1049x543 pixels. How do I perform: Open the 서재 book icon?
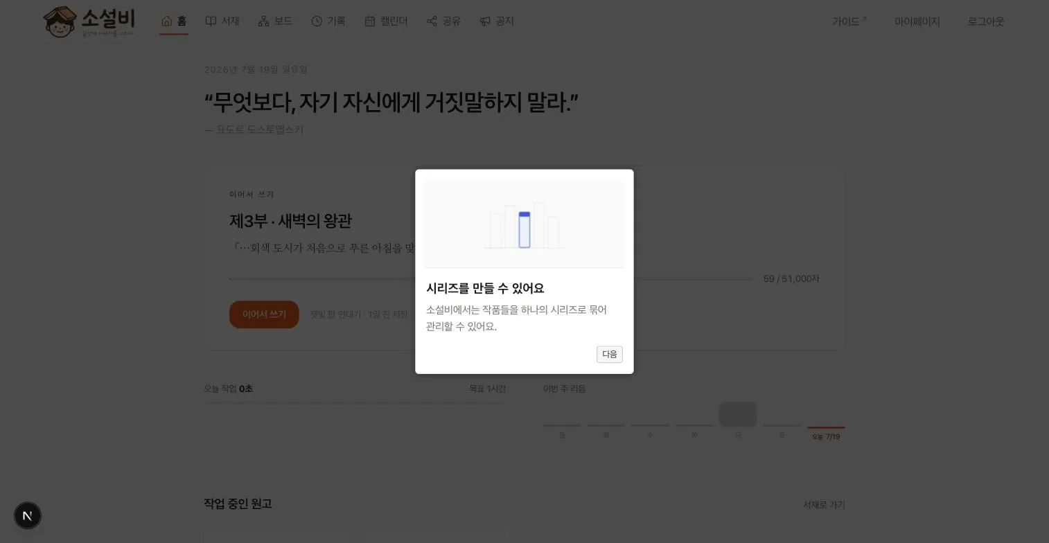(211, 21)
